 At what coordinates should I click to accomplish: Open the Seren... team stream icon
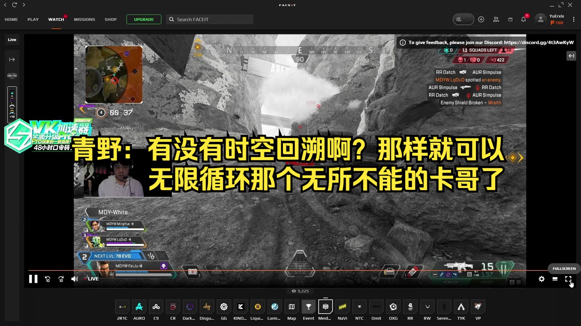[444, 307]
